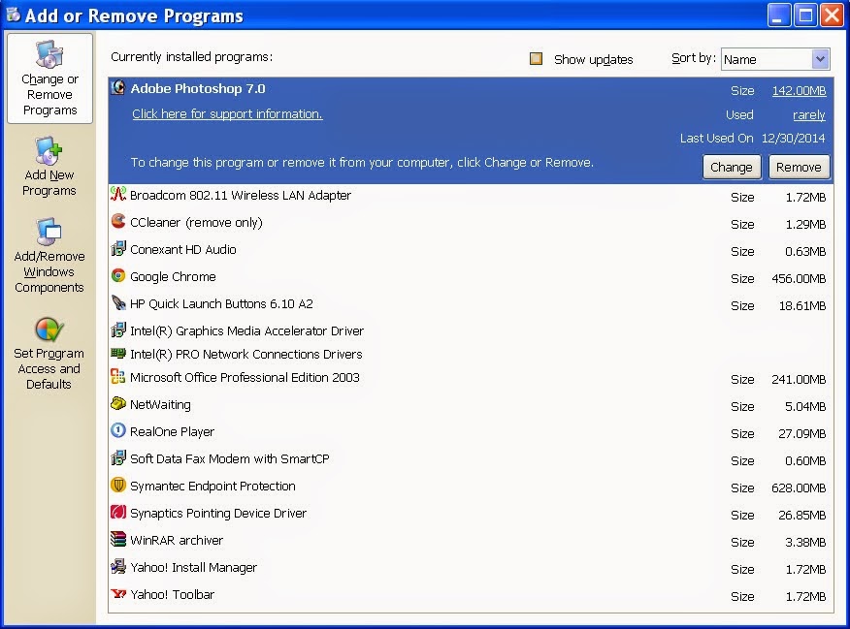Click the Microsoft Office Professional 2003 icon
Screen dimensions: 850x629
(118, 376)
